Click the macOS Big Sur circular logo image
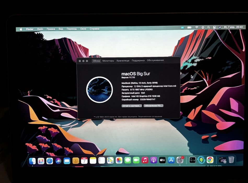248x183 pixels. click(99, 90)
